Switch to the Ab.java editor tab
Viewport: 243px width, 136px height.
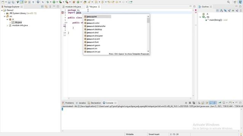pos(93,7)
